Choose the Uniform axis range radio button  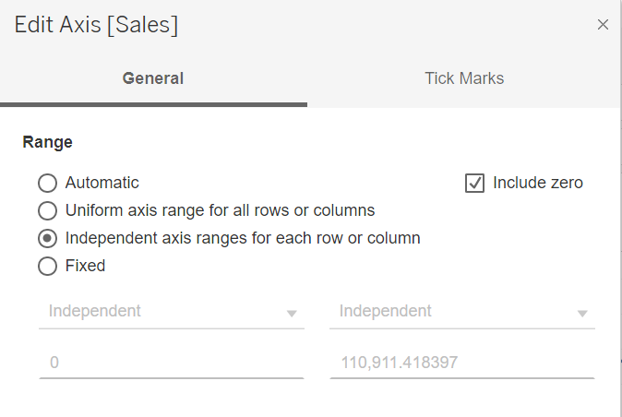(46, 210)
